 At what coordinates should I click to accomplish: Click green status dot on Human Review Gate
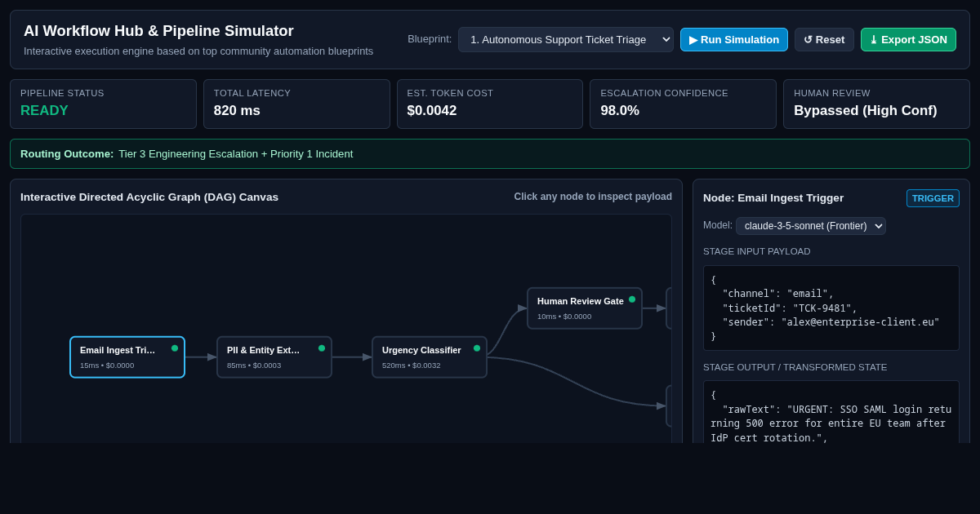(x=632, y=299)
